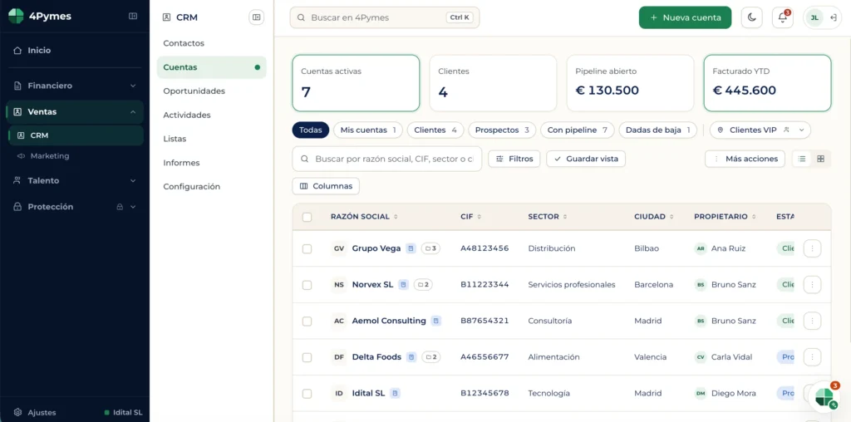This screenshot has width=851, height=422.
Task: Open Informes section
Action: [x=212, y=163]
